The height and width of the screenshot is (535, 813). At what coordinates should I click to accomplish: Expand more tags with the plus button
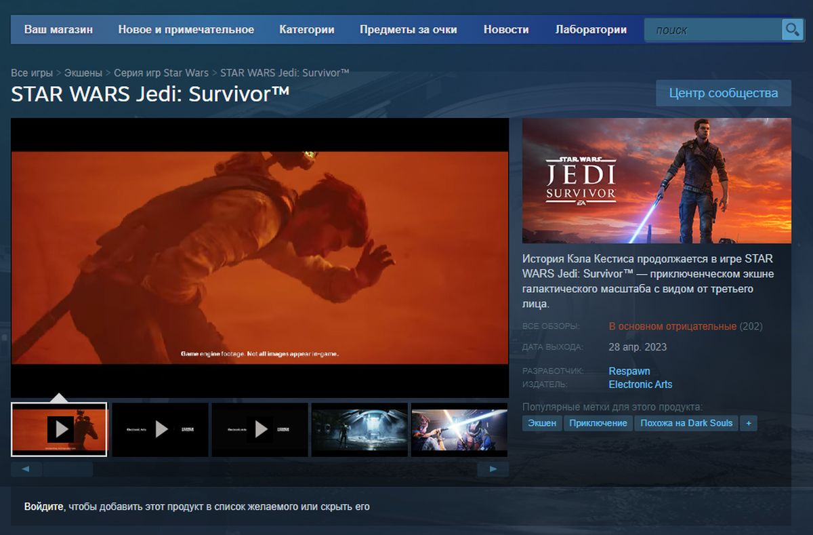[x=748, y=423]
